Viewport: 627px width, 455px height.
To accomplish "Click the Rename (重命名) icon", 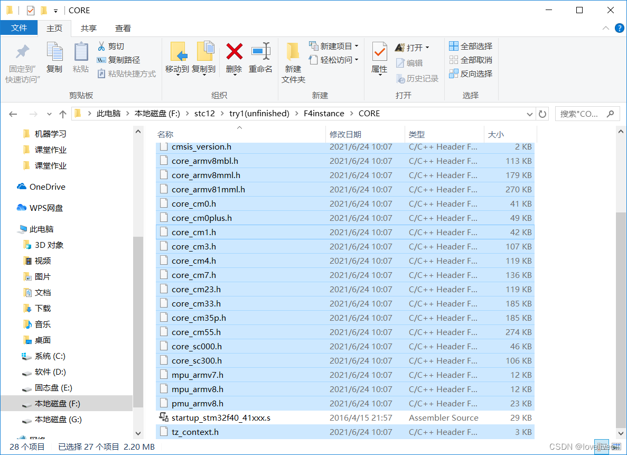I will click(x=261, y=52).
